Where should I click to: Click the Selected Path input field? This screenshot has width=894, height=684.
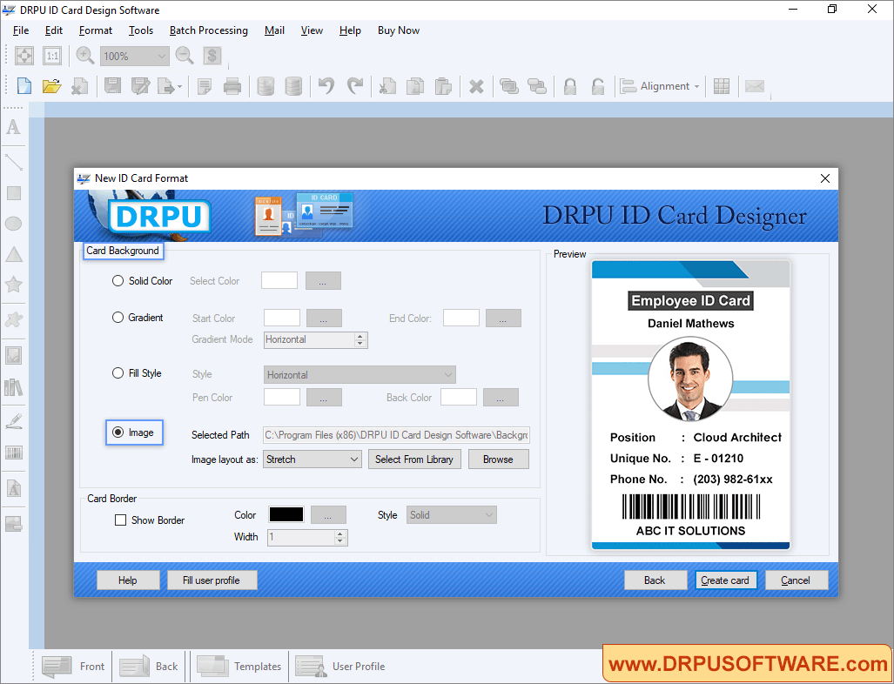tap(396, 435)
